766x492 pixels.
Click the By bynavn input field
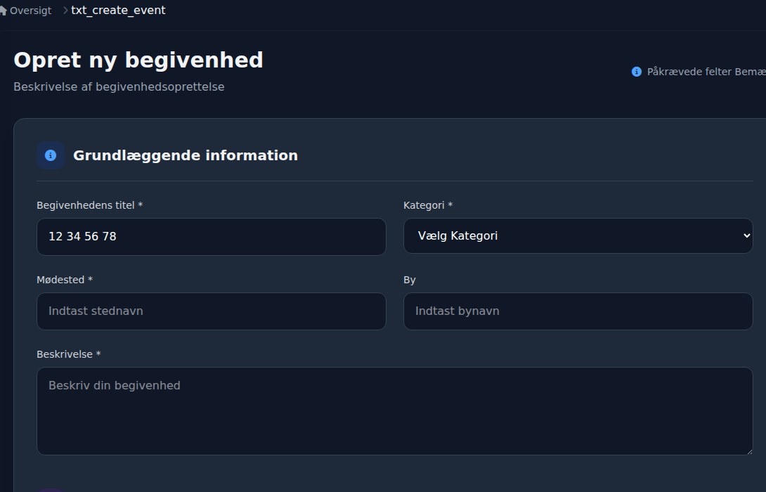578,311
